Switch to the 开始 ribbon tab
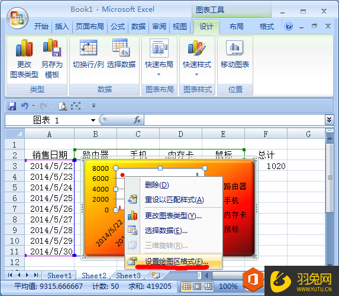 coord(41,27)
